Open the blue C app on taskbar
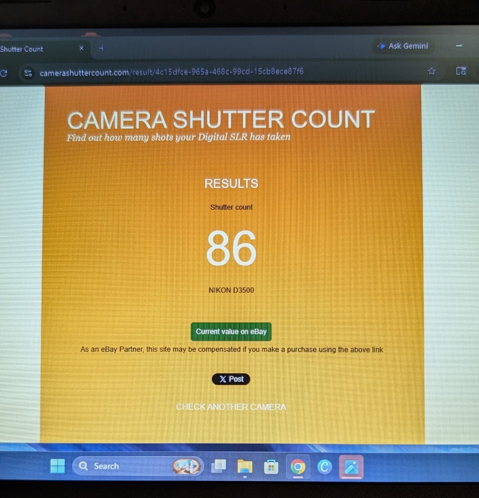The image size is (479, 498). (324, 467)
